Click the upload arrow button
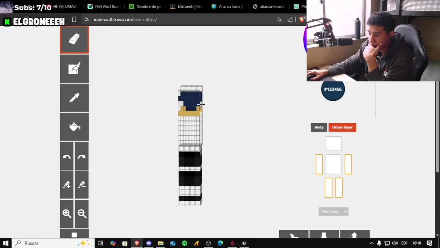This screenshot has height=248, width=440. pos(355,235)
